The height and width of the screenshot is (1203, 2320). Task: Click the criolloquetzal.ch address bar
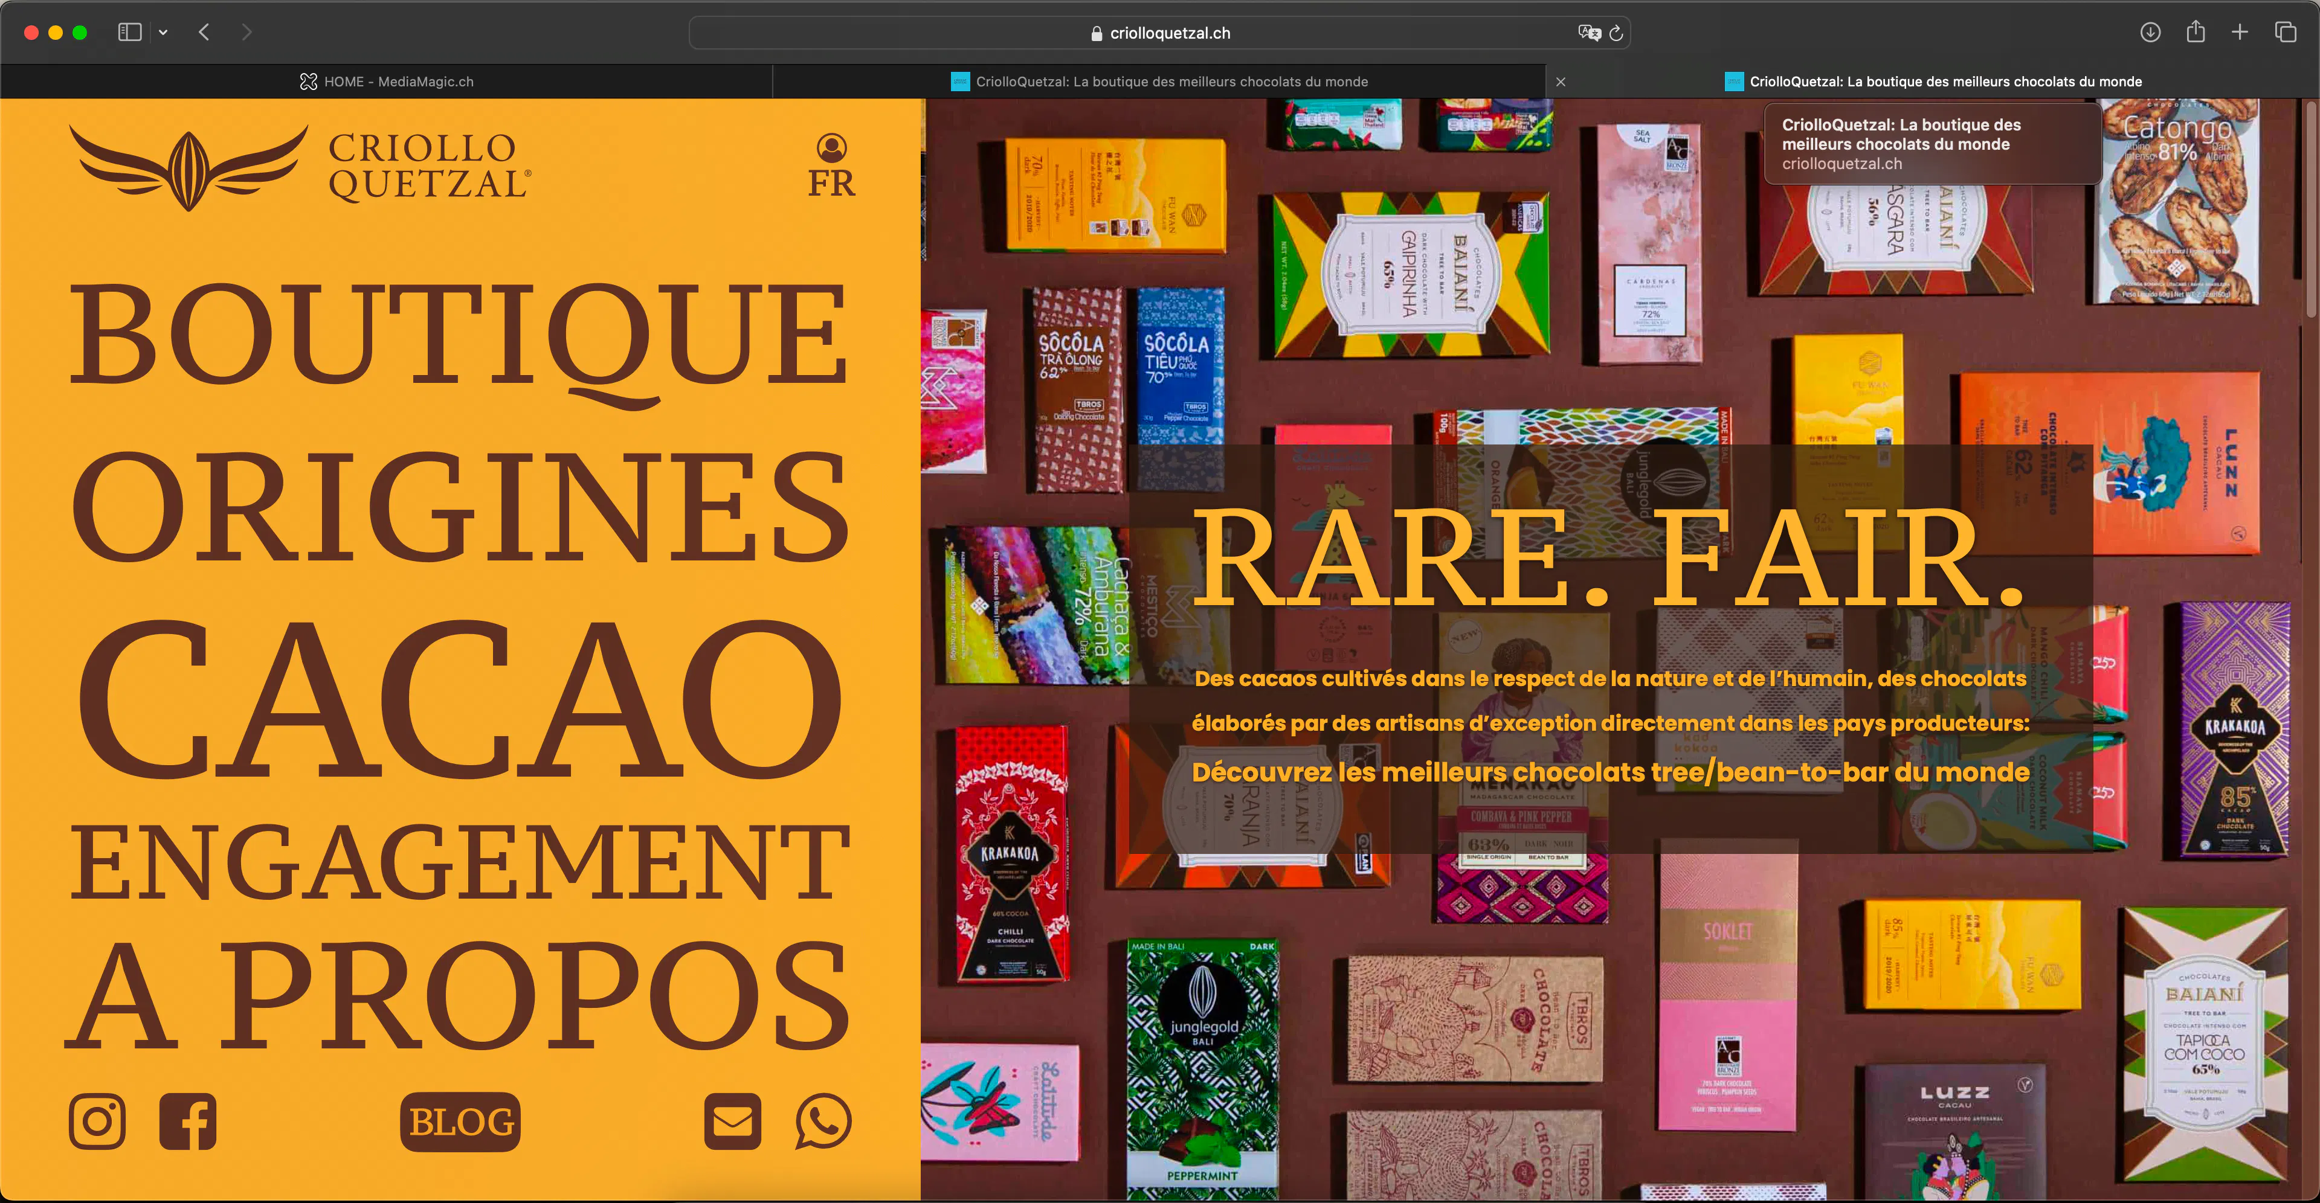pyautogui.click(x=1160, y=33)
